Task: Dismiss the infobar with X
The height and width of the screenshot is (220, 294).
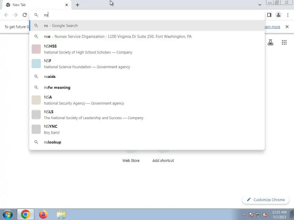Action: click(287, 27)
